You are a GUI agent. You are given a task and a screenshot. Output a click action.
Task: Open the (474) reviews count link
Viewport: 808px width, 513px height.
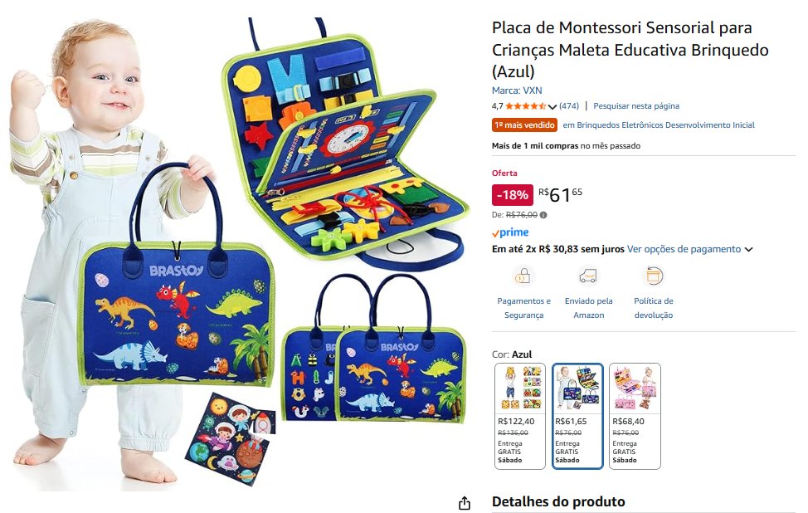pyautogui.click(x=569, y=105)
